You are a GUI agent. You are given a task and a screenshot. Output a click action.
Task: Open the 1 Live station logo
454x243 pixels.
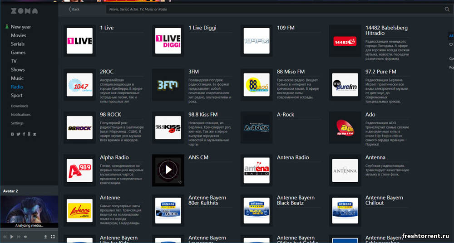coord(79,41)
